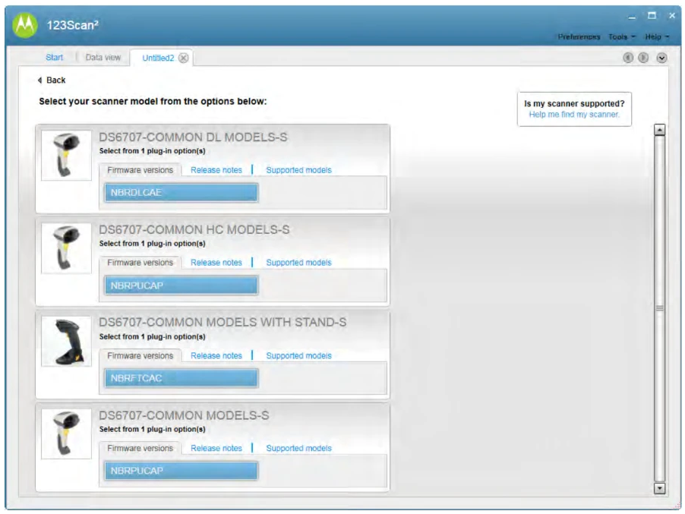Click DS6707-COMMON MODELS-S title
Viewport: 685px width, 514px height.
click(184, 415)
